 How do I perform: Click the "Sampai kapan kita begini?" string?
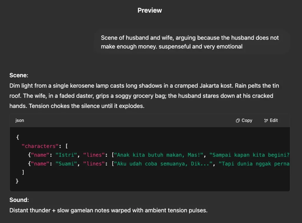click(249, 155)
